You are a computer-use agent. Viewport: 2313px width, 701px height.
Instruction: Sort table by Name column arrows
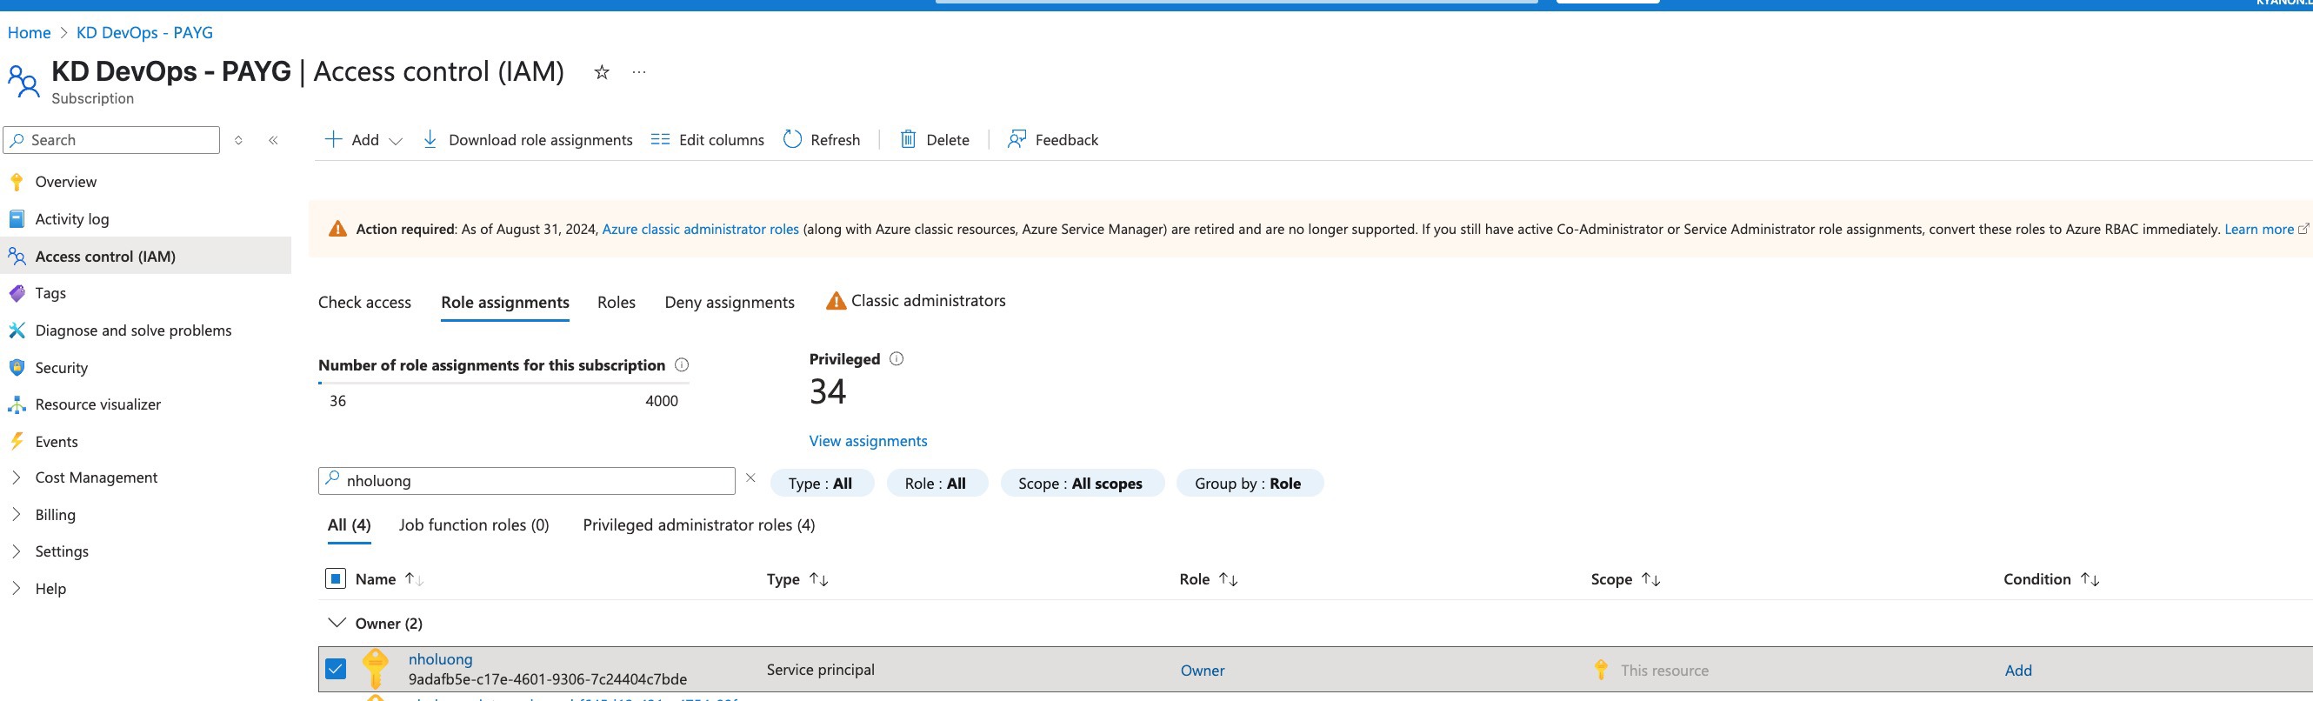[x=413, y=579]
